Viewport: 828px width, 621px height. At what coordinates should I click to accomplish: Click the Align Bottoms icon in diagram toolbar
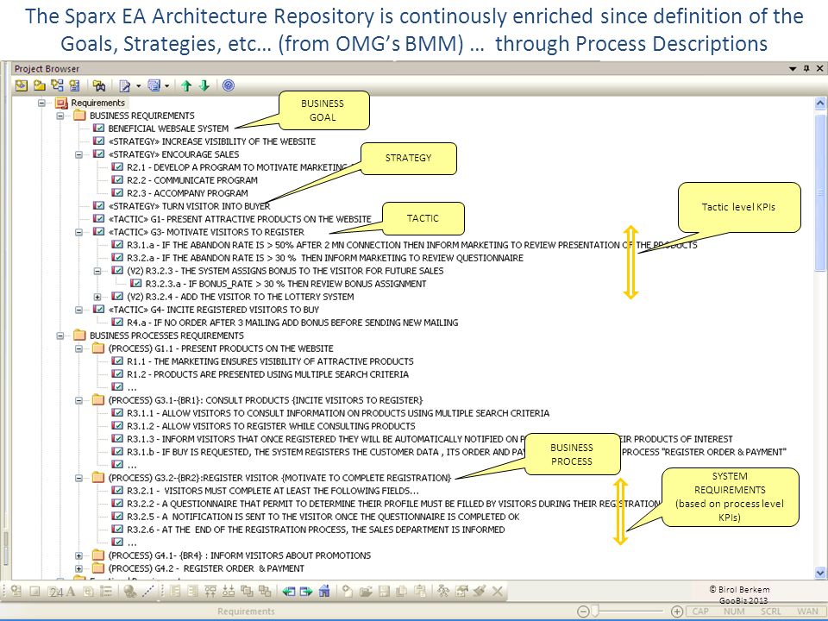point(229,592)
